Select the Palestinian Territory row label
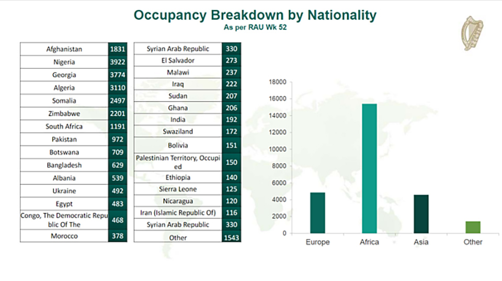Viewport: 502px width, 281px height. [178, 162]
